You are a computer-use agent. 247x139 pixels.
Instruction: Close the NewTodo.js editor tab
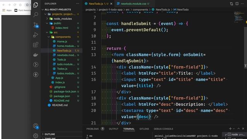[112, 3]
